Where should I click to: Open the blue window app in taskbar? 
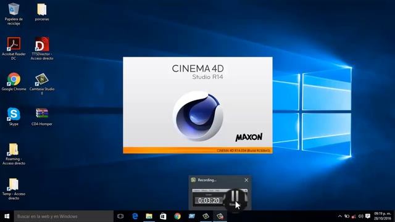tap(192, 216)
